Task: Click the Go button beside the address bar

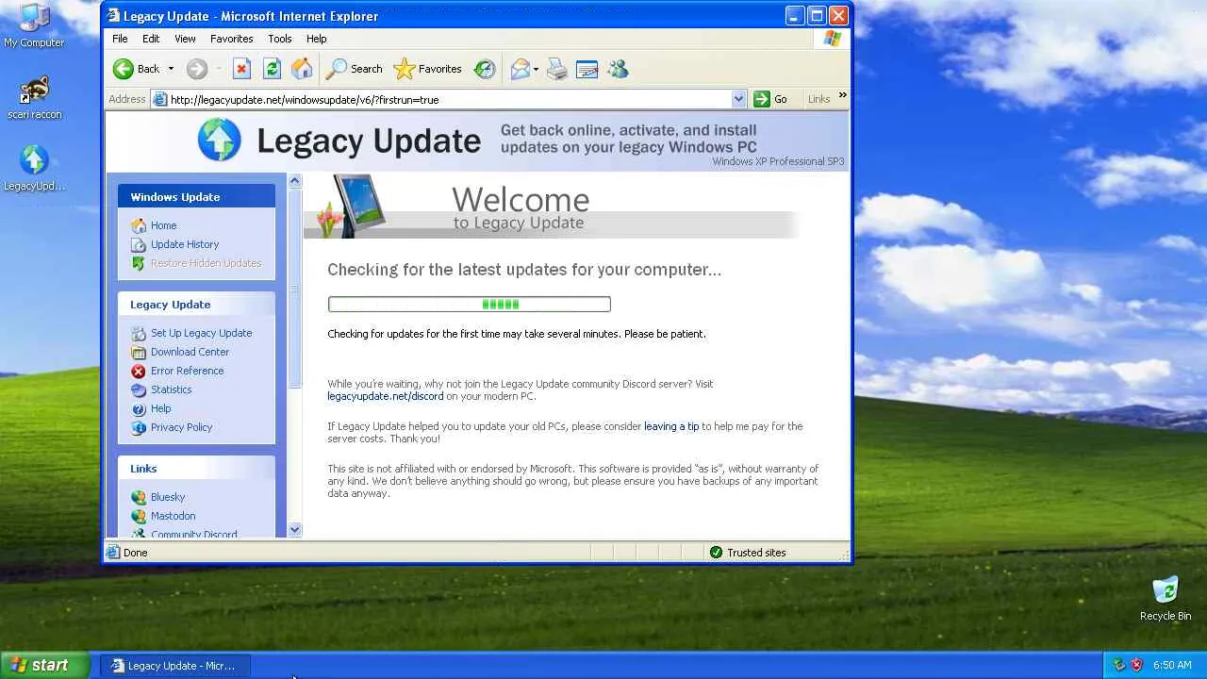Action: point(770,99)
